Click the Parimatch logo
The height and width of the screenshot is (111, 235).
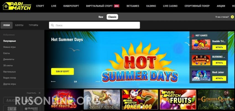17,6
